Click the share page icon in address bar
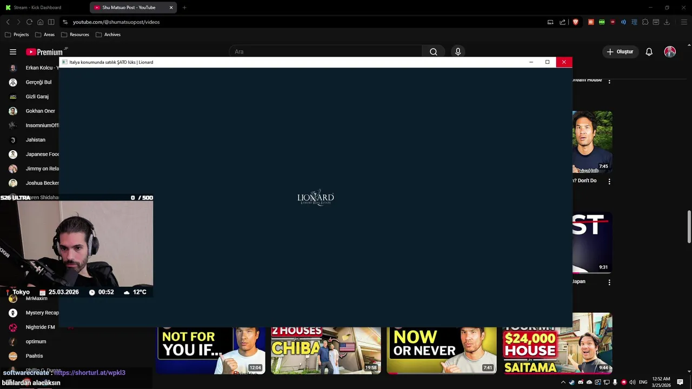692x389 pixels. pos(562,22)
